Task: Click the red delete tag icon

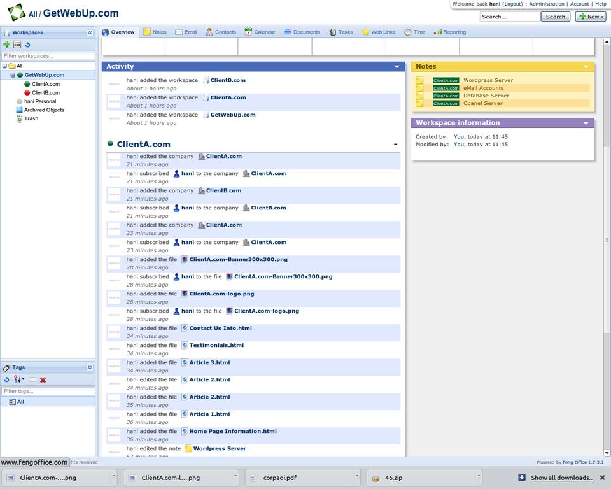Action: [43, 380]
